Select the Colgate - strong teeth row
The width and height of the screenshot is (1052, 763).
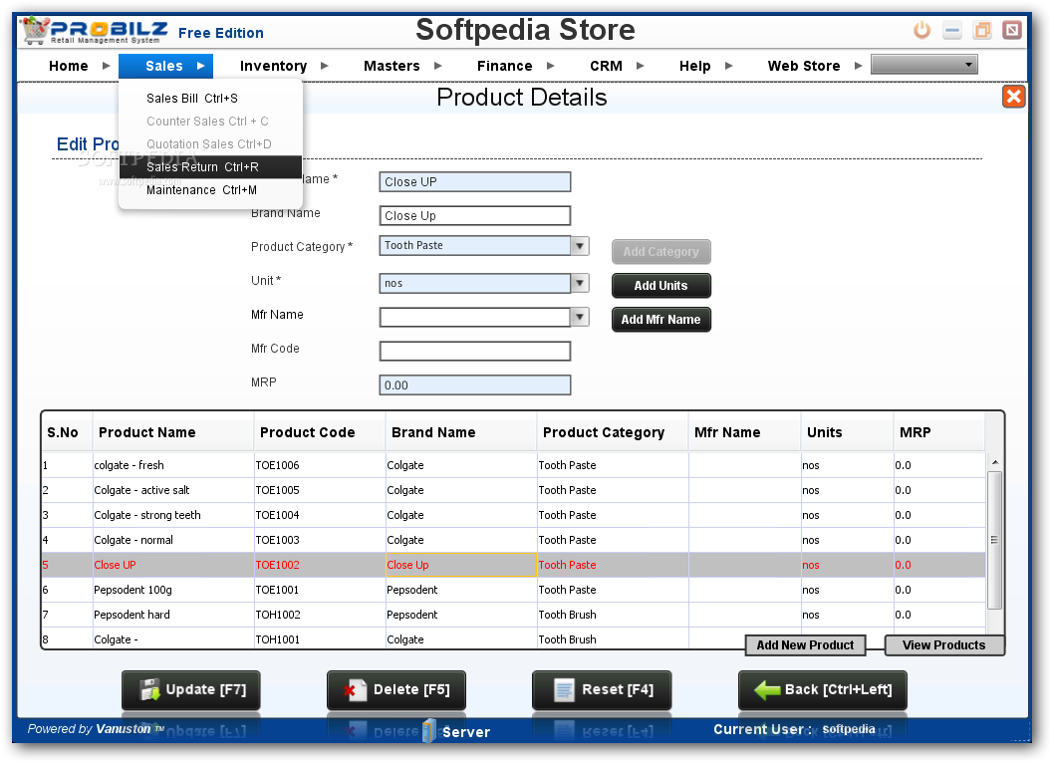point(513,515)
